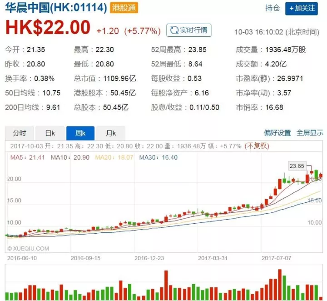
Task: Click the MA30: 16.40 indicator label
Action: point(159,157)
